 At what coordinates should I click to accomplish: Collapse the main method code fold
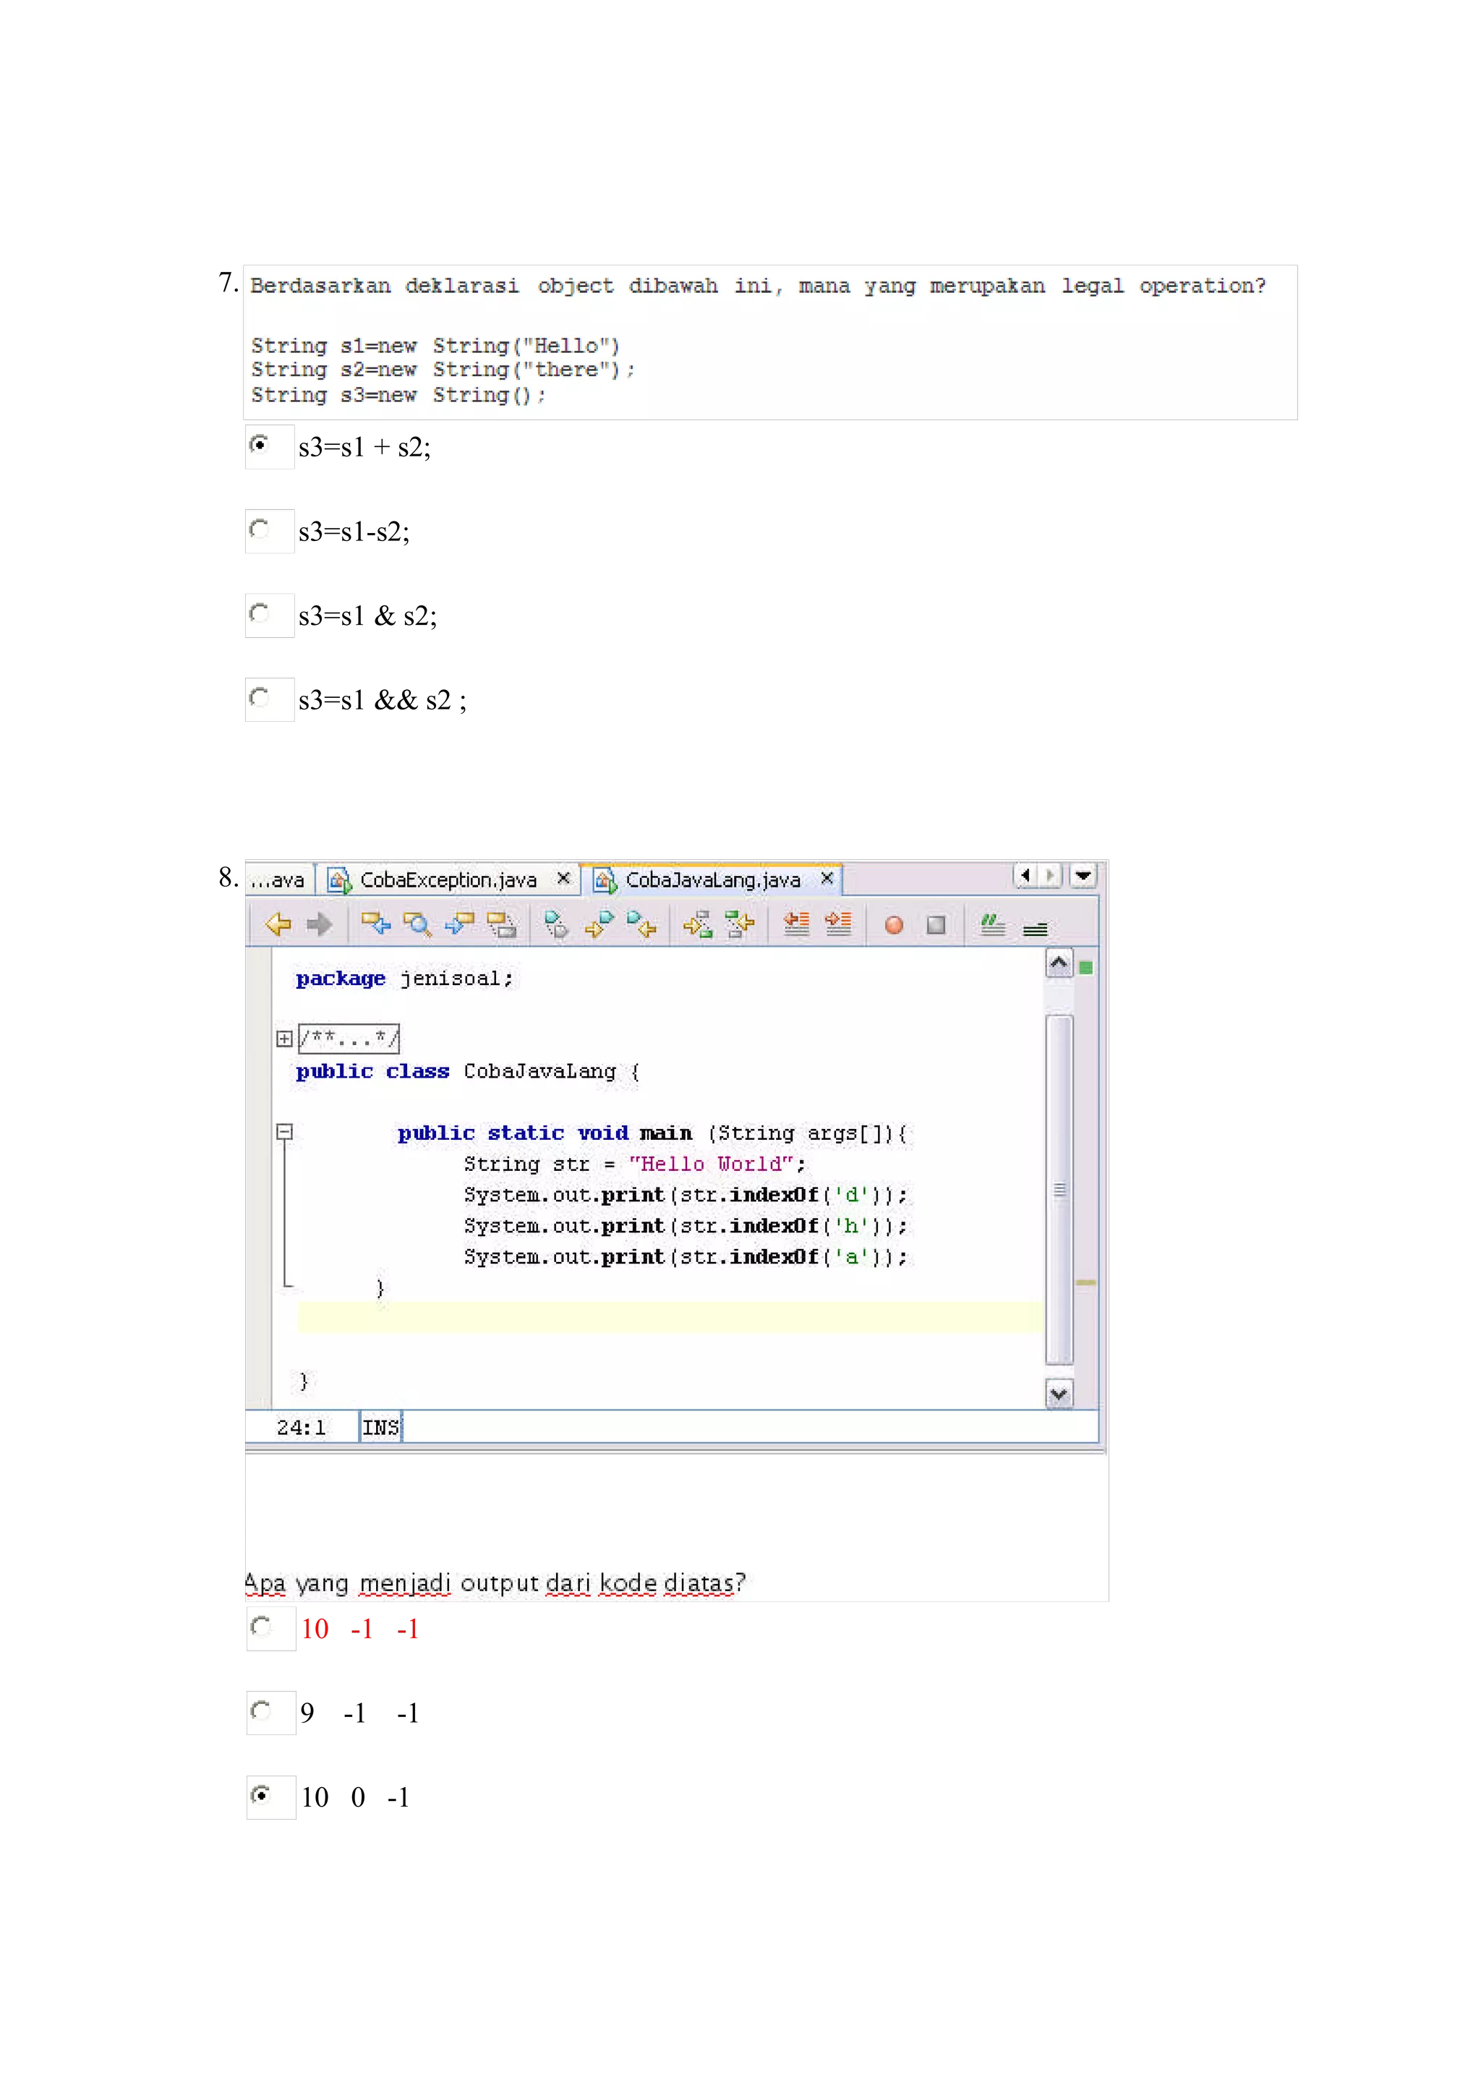[x=285, y=1132]
